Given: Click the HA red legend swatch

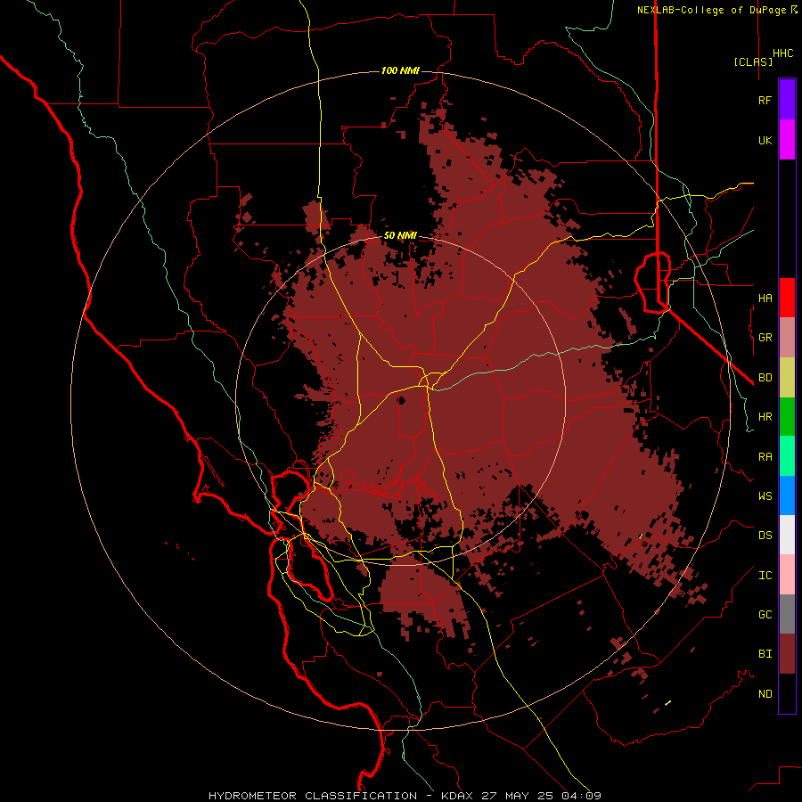Looking at the screenshot, I should click(787, 298).
